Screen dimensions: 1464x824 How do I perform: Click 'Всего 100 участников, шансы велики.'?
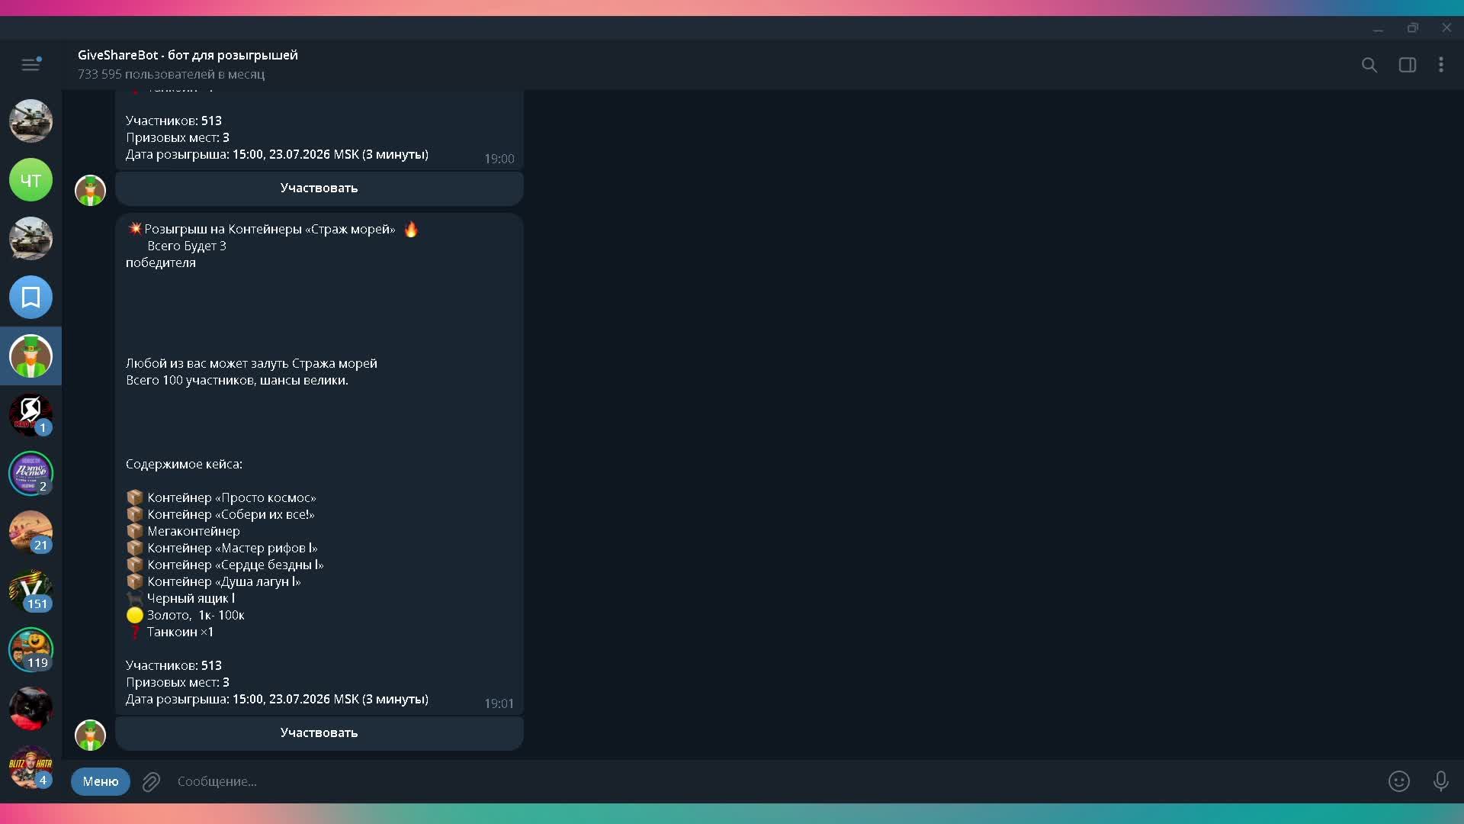(x=237, y=380)
